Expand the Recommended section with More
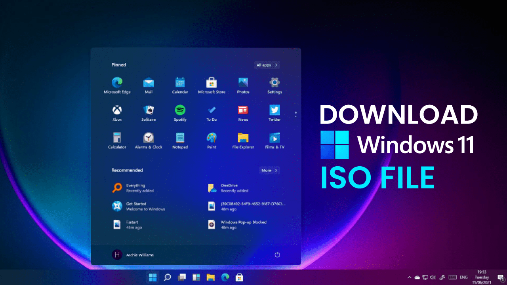The image size is (507, 285). point(269,170)
